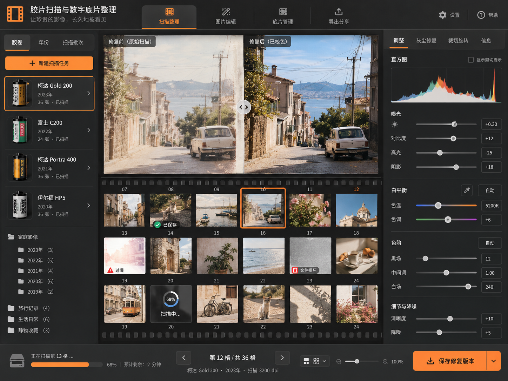Open the 底片管理 tab
The width and height of the screenshot is (508, 381).
[x=283, y=16]
